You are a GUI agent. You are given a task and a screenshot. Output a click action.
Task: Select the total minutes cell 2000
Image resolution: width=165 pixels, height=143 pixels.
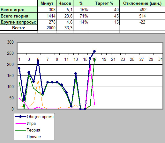click(47, 28)
